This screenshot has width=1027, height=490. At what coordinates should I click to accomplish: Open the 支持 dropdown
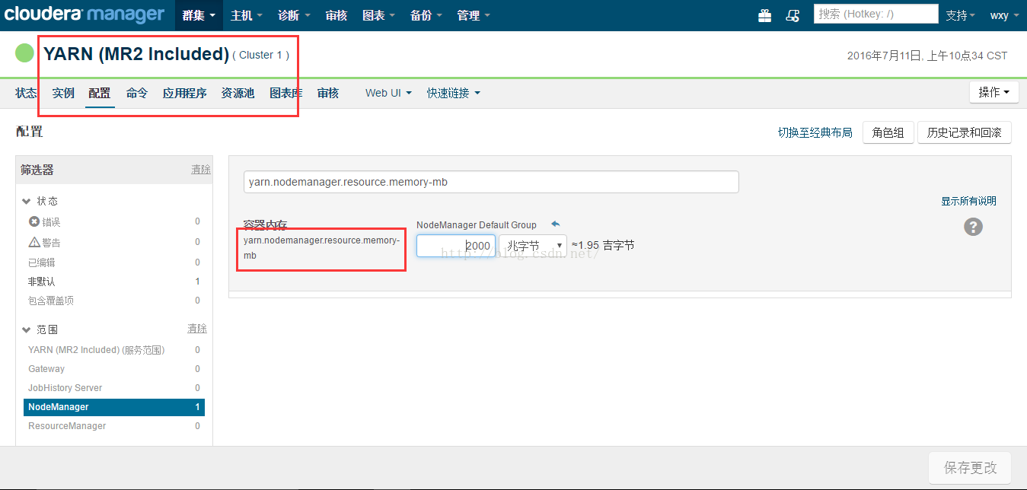tap(961, 15)
